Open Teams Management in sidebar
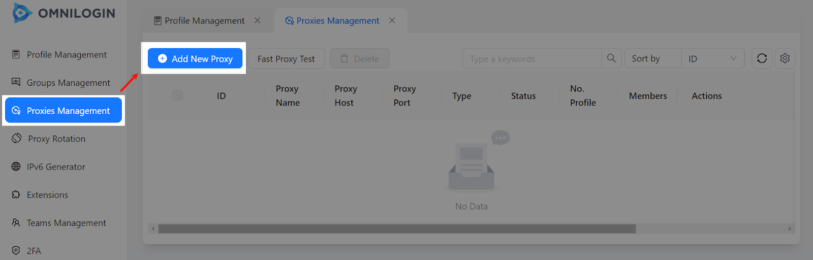The image size is (813, 260). (x=66, y=223)
